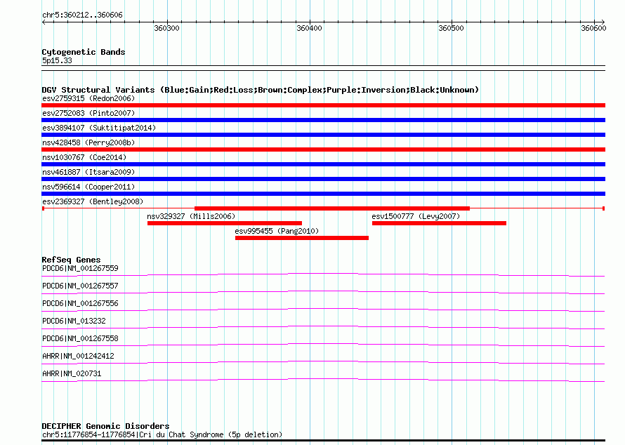Viewport: 625px width, 445px height.
Task: Click the 360500 ruler position label
Action: [451, 28]
